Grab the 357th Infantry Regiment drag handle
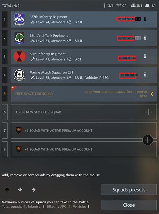Image resolution: width=159 pixels, height=214 pixels. coord(152,19)
